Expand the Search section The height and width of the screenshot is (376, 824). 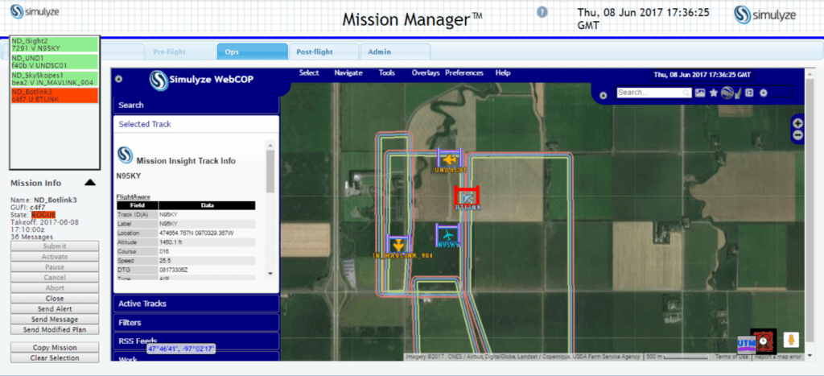pos(196,105)
